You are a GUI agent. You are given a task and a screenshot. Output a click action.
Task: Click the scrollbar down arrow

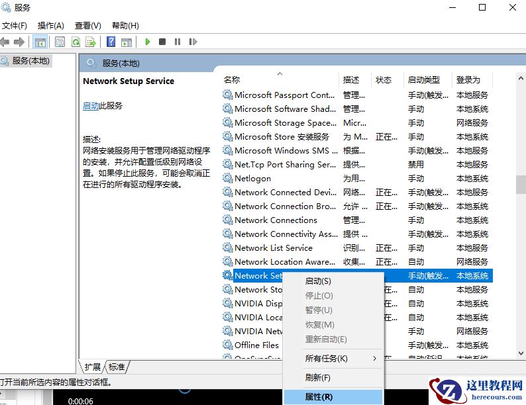521,353
